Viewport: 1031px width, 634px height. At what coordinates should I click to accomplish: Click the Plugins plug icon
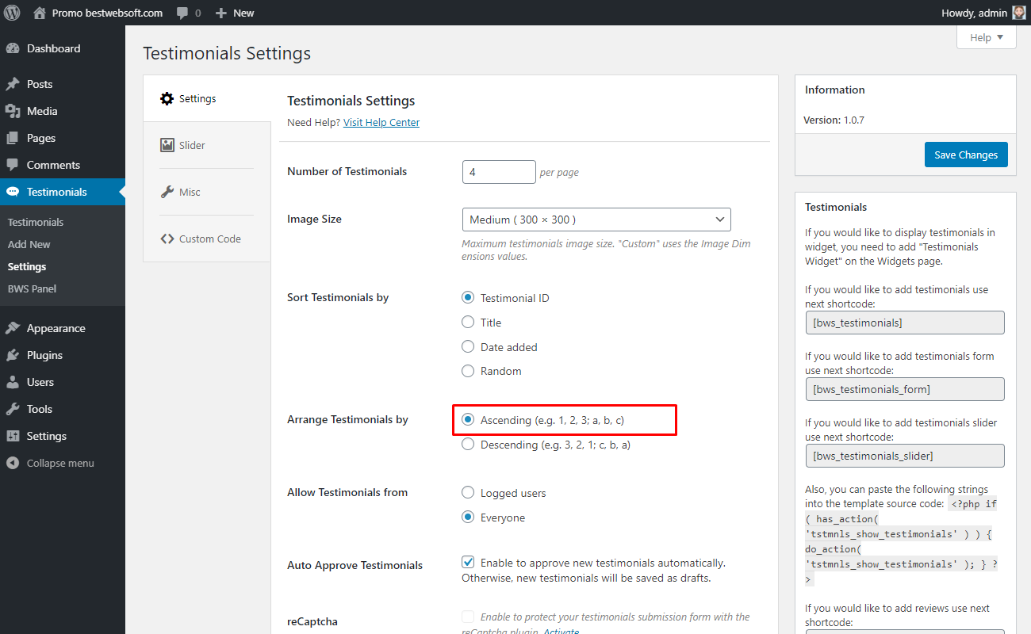(13, 355)
